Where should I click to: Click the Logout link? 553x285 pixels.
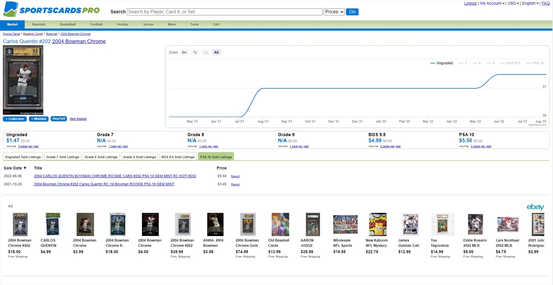470,3
